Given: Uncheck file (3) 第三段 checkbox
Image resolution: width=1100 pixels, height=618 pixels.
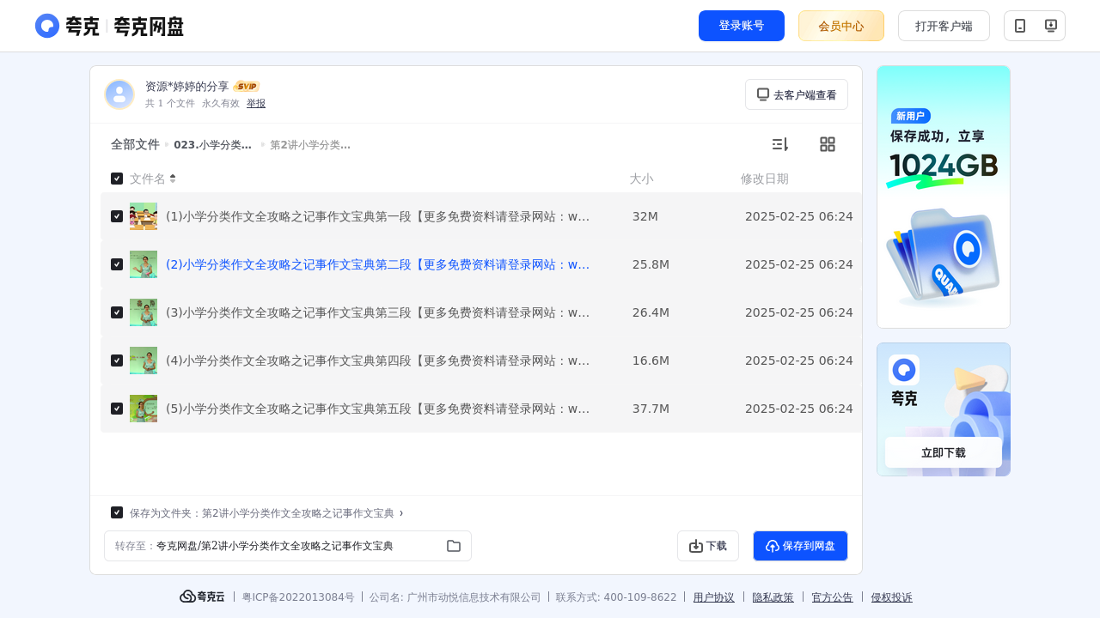Looking at the screenshot, I should coord(117,312).
